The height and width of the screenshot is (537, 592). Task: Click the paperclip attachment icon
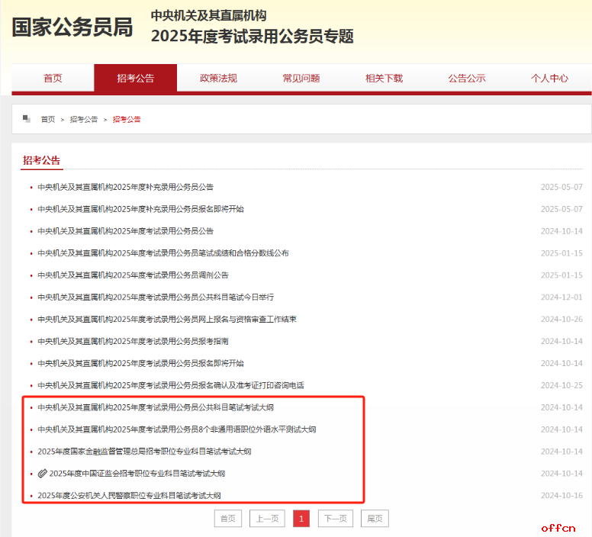tap(42, 473)
